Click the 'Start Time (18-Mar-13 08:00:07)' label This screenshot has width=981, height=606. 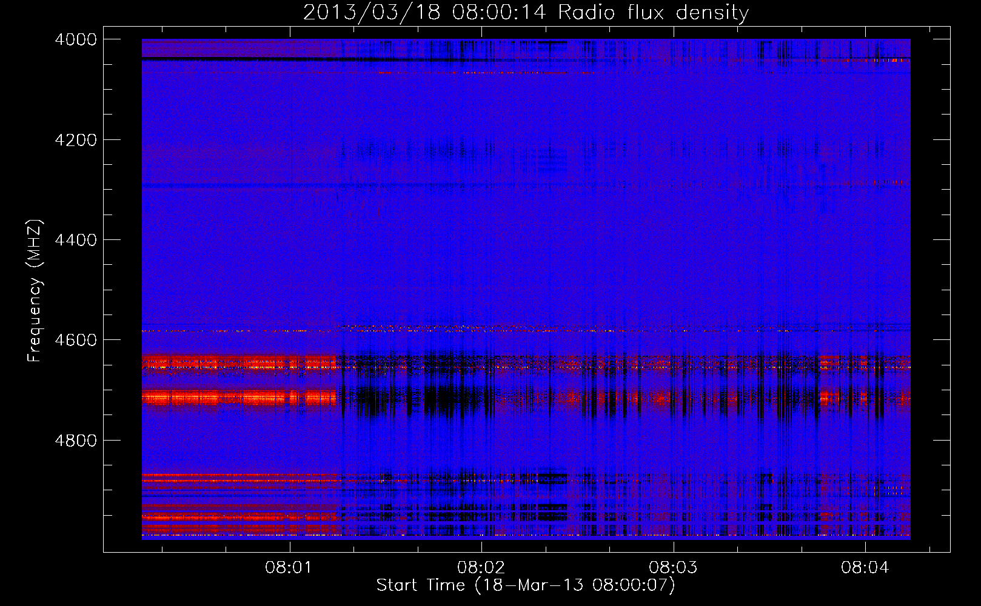(x=525, y=585)
